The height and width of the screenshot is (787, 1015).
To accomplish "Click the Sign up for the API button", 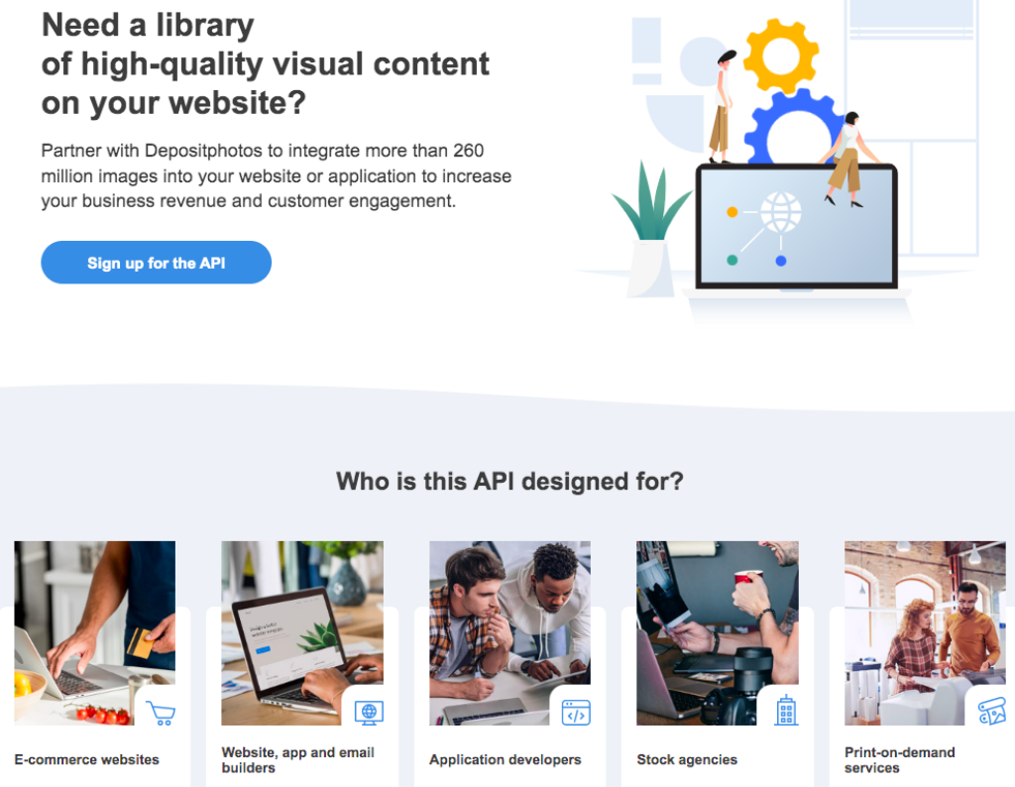I will click(x=156, y=262).
